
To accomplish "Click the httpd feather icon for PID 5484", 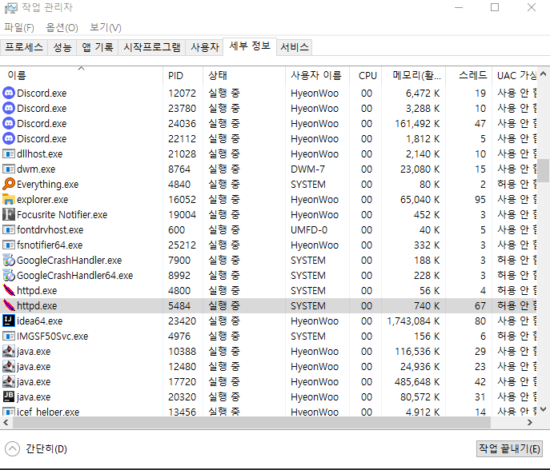I will 9,305.
